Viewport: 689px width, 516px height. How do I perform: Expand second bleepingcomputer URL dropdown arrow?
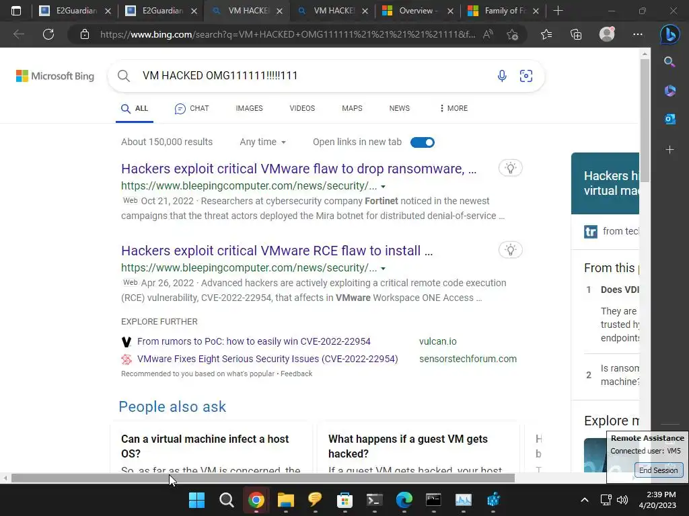pos(383,269)
